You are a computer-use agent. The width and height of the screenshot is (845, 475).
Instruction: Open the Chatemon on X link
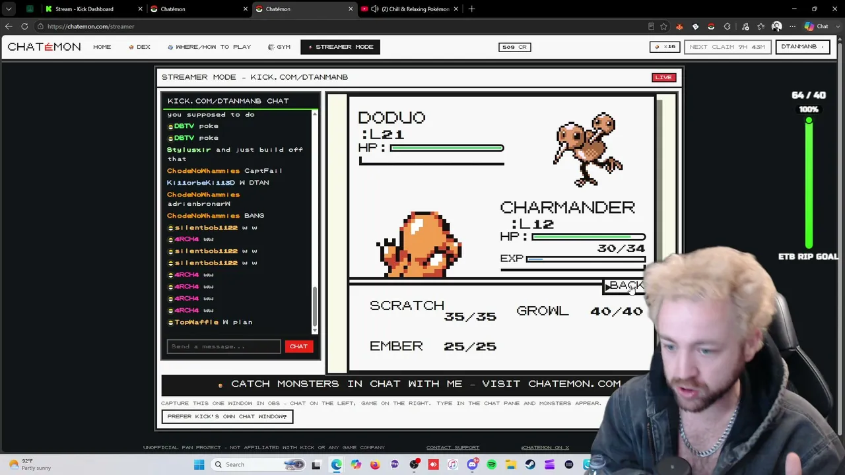click(545, 447)
